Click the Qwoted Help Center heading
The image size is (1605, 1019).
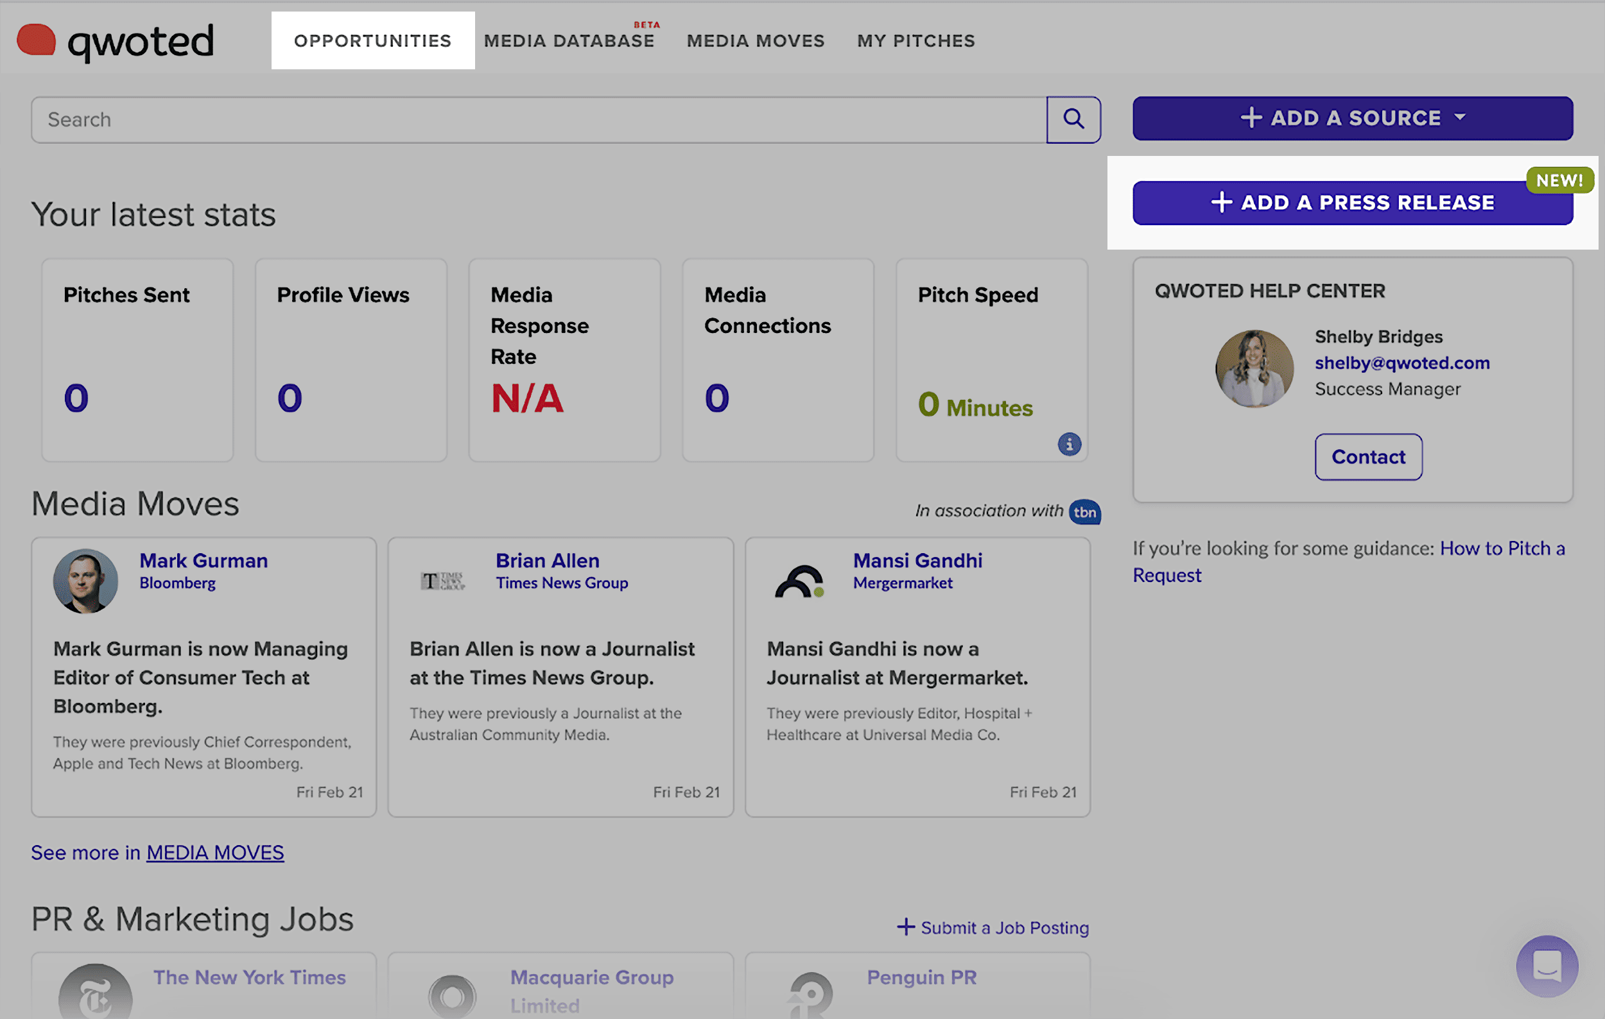point(1270,291)
